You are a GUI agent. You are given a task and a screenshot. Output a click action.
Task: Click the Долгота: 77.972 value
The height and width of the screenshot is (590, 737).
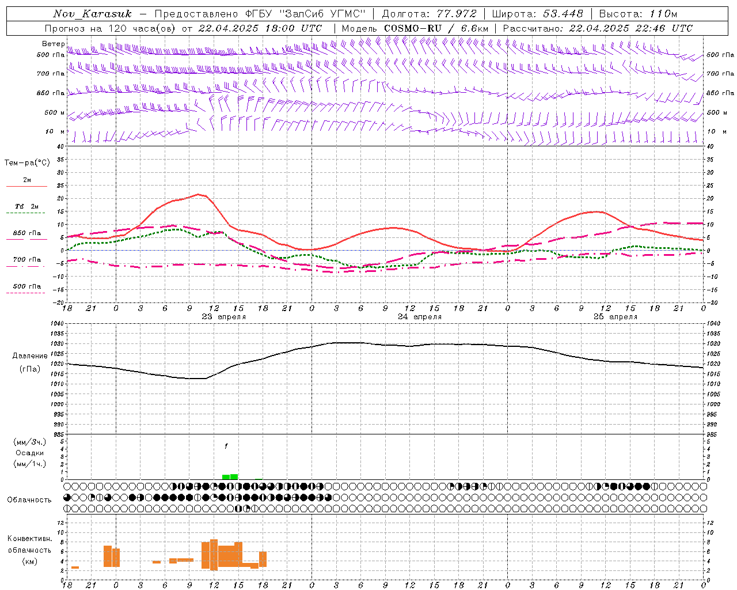point(429,14)
